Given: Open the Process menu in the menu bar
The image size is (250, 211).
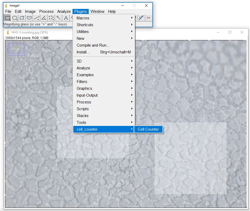Looking at the screenshot, I should (46, 12).
